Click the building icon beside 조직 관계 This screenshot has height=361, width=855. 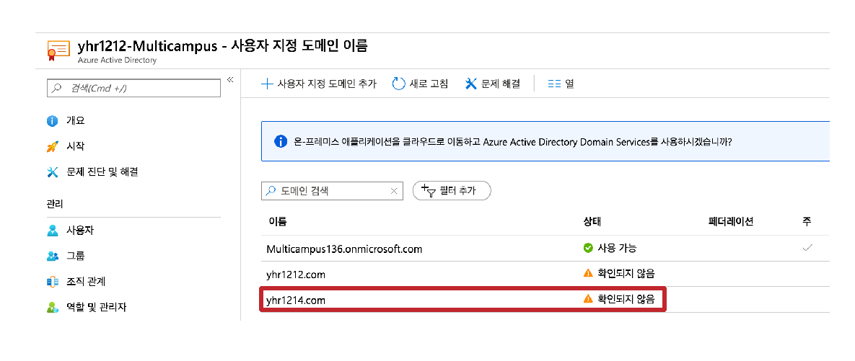click(53, 282)
